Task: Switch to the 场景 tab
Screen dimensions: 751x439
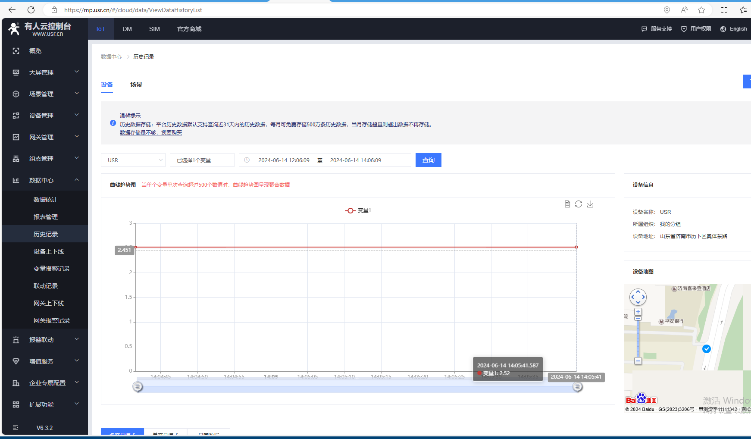Action: point(136,85)
